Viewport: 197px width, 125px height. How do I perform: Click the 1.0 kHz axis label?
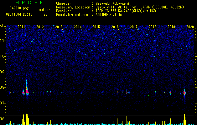point(3,56)
